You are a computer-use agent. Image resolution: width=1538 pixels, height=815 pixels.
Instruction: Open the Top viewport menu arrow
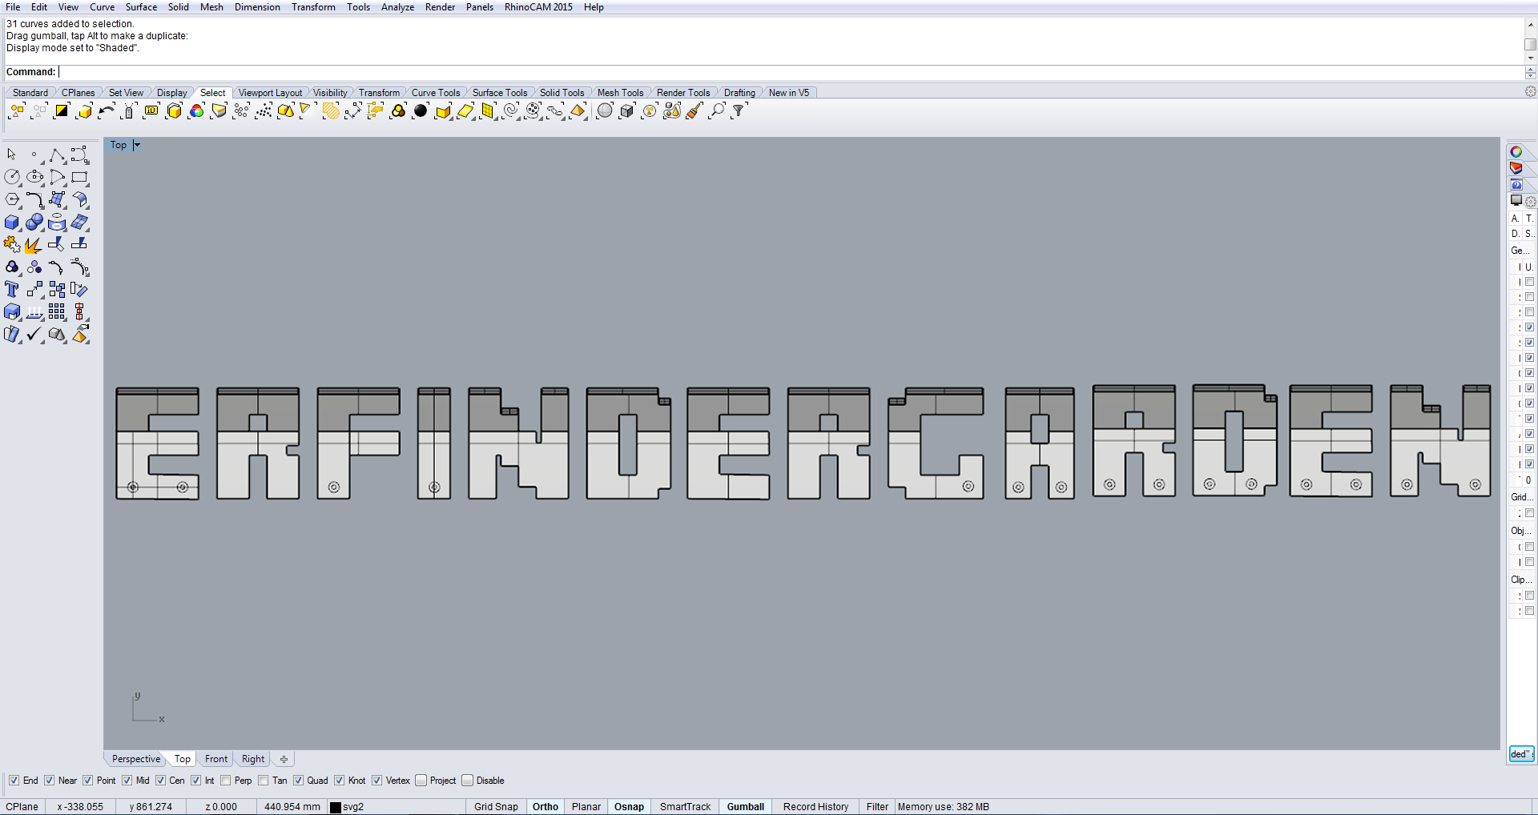click(x=137, y=145)
